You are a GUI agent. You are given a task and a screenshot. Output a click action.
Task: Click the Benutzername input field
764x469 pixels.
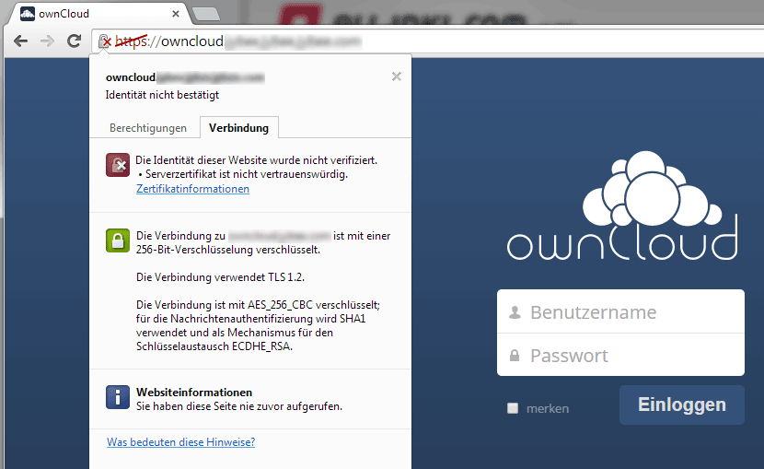click(620, 311)
